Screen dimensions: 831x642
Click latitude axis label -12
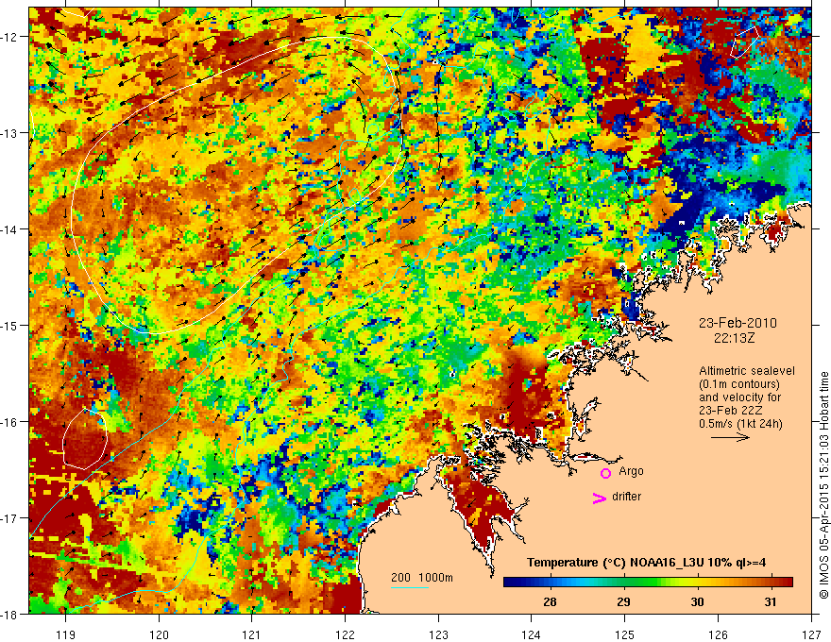tap(10, 37)
